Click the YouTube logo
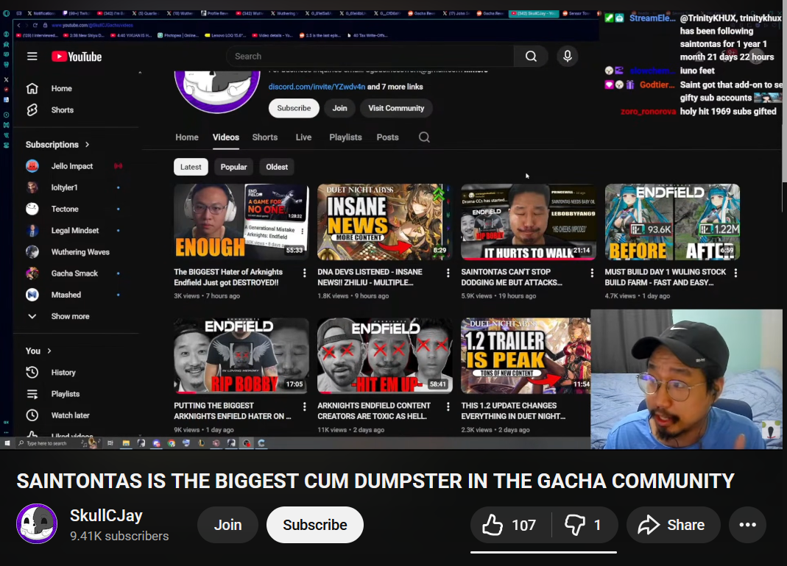787x566 pixels. [x=77, y=57]
